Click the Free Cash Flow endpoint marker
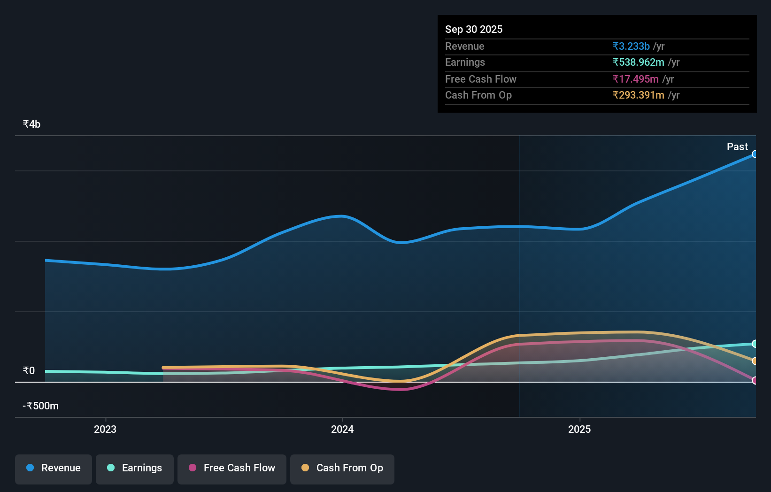This screenshot has height=492, width=771. pos(755,381)
